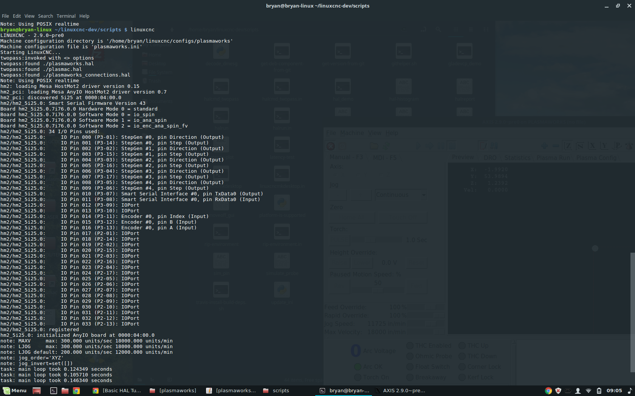Screen dimensions: 635x396
Task: Click 'LINUXCNC - 2.9.0~pre0' version line
Action: click(32, 35)
